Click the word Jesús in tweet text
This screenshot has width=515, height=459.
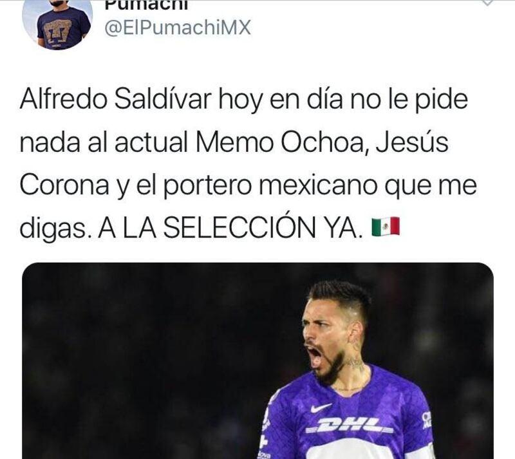[412, 143]
